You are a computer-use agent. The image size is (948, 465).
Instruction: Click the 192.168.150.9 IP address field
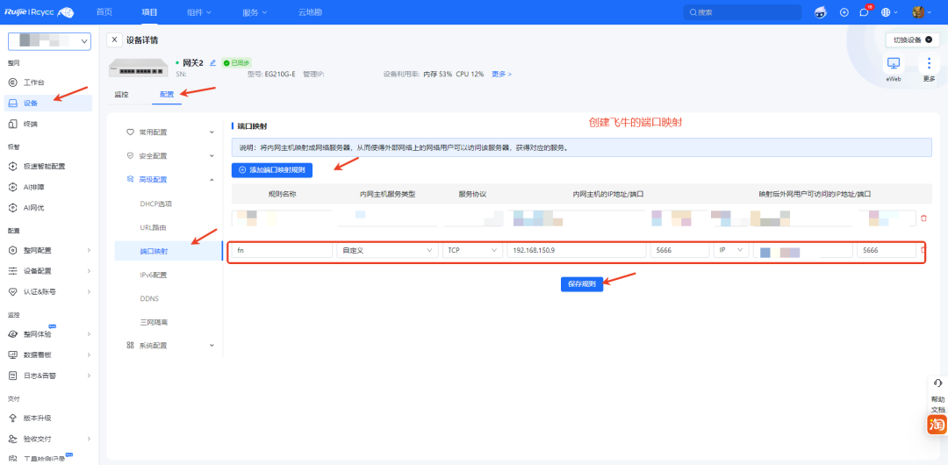click(x=576, y=250)
